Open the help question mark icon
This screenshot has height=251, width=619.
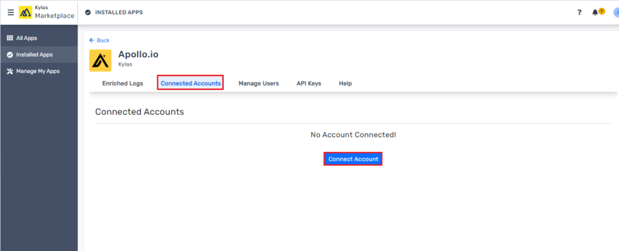pos(579,12)
